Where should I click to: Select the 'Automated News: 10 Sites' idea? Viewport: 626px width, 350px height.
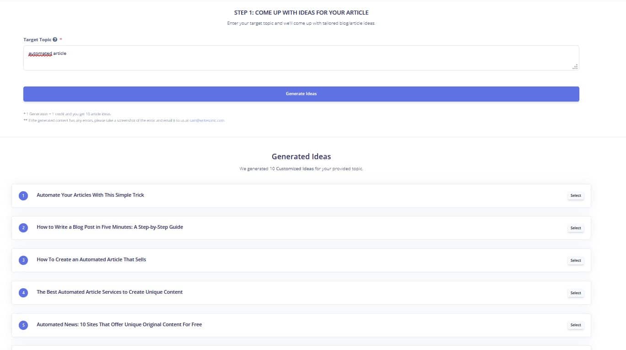click(575, 325)
